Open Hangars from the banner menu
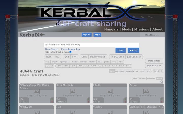Screen dimensions: 183x114 coord(112,29)
